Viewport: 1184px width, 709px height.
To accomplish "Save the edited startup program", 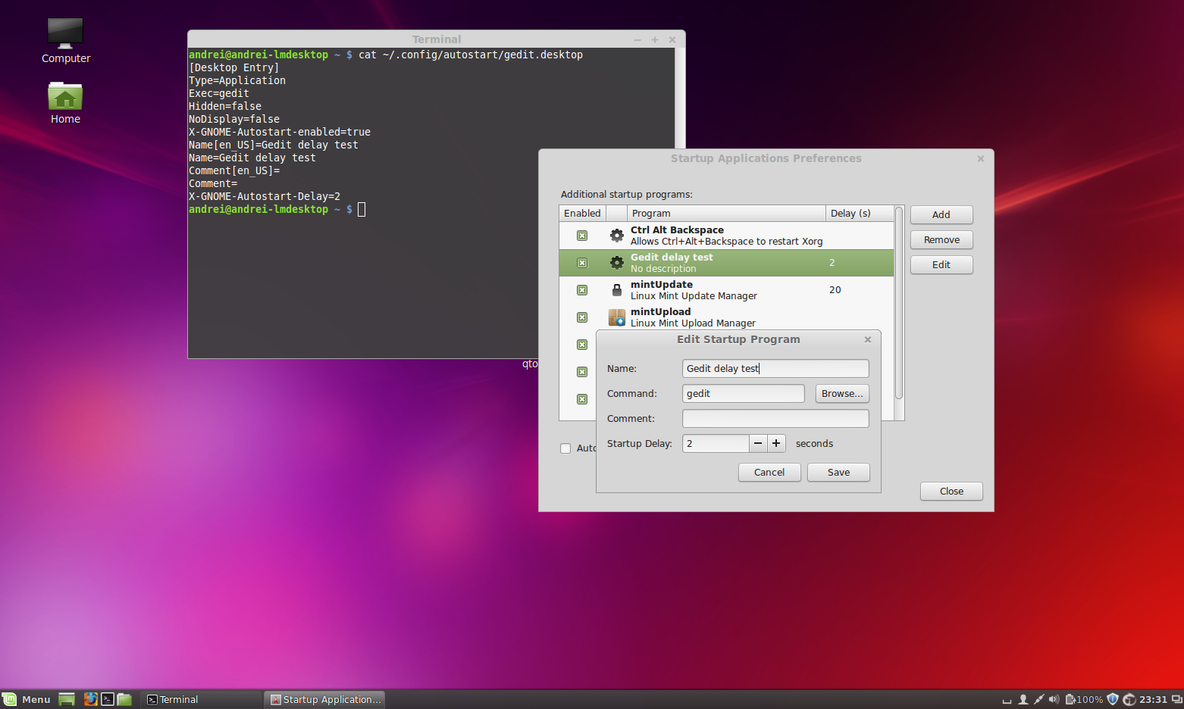I will click(x=838, y=472).
